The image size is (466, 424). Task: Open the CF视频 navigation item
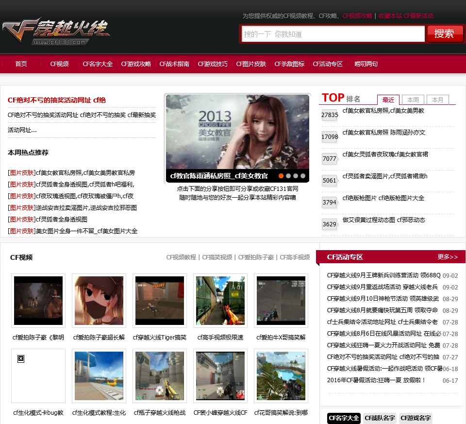pyautogui.click(x=59, y=64)
